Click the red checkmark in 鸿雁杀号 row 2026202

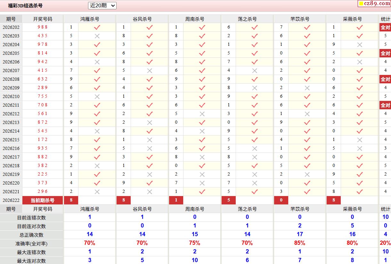97,28
